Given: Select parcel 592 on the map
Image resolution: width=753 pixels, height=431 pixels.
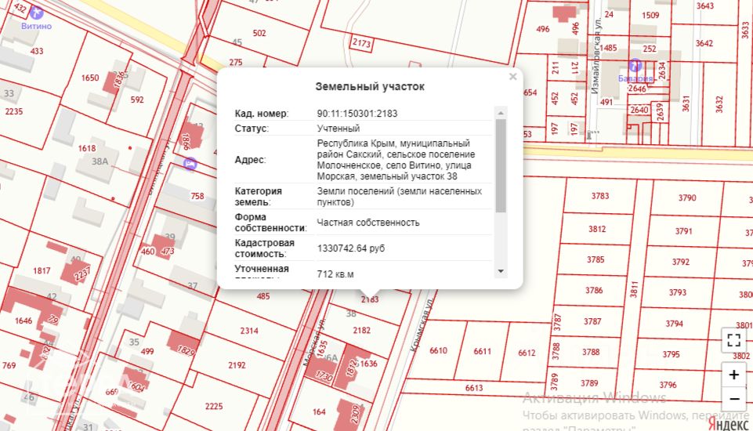Looking at the screenshot, I should pyautogui.click(x=137, y=100).
